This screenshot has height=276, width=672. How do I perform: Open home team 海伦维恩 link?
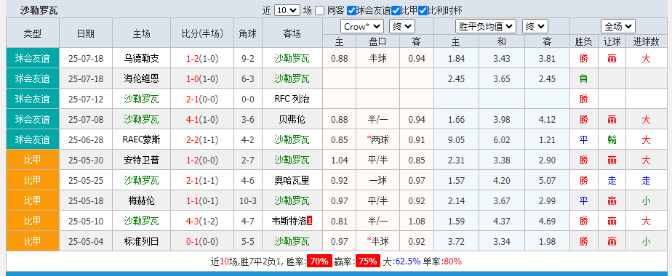[x=142, y=78]
